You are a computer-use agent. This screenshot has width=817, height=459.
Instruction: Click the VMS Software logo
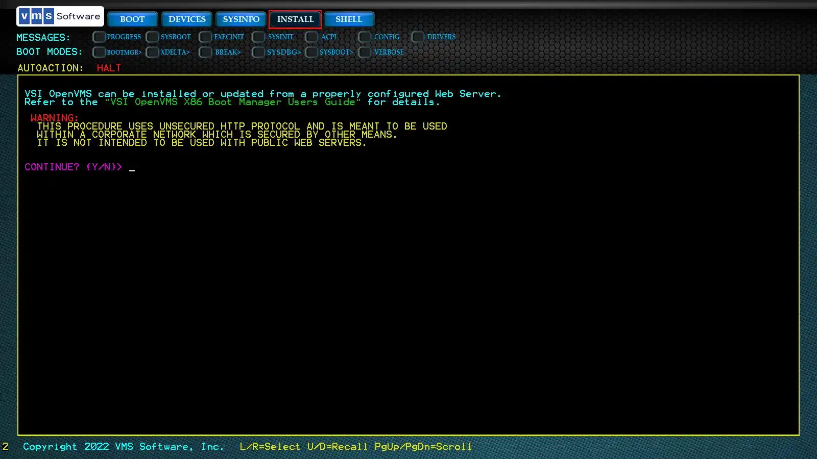coord(60,16)
